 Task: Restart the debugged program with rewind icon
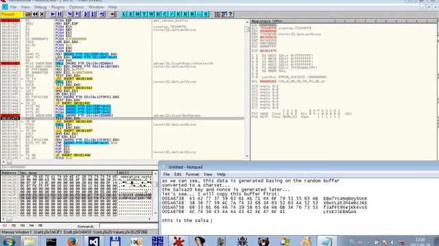35,14
